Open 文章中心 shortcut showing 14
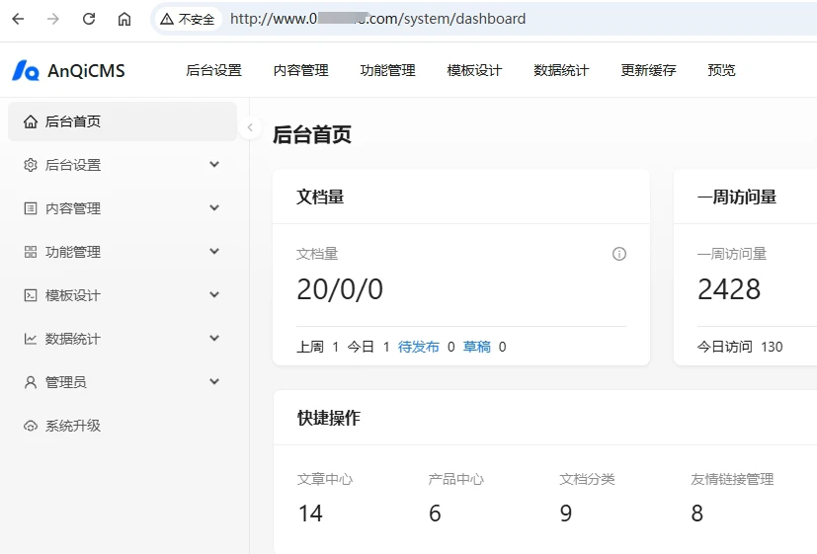The height and width of the screenshot is (554, 817). (x=325, y=498)
